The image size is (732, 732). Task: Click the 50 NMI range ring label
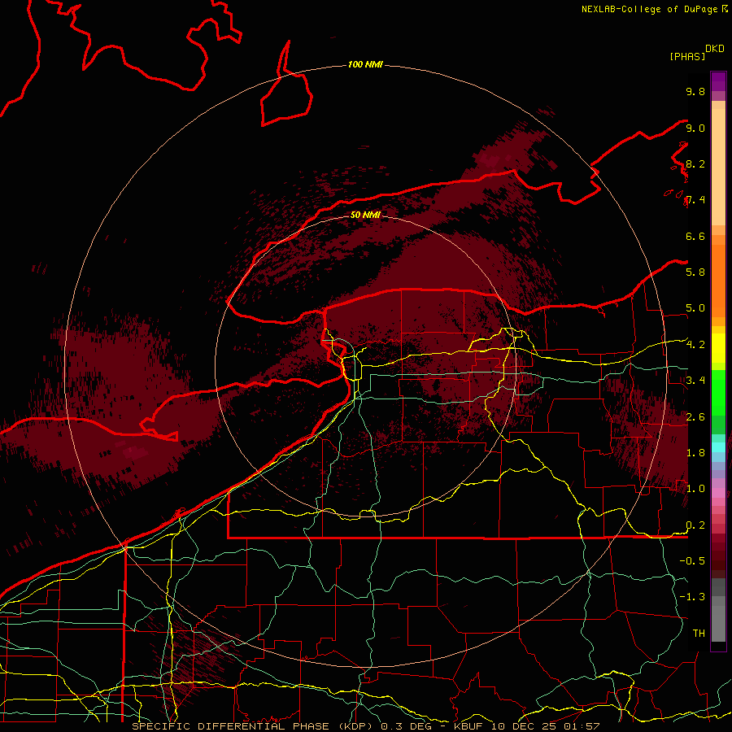[x=365, y=215]
